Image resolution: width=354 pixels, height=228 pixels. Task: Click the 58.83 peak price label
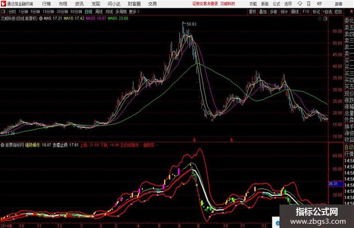click(x=191, y=24)
